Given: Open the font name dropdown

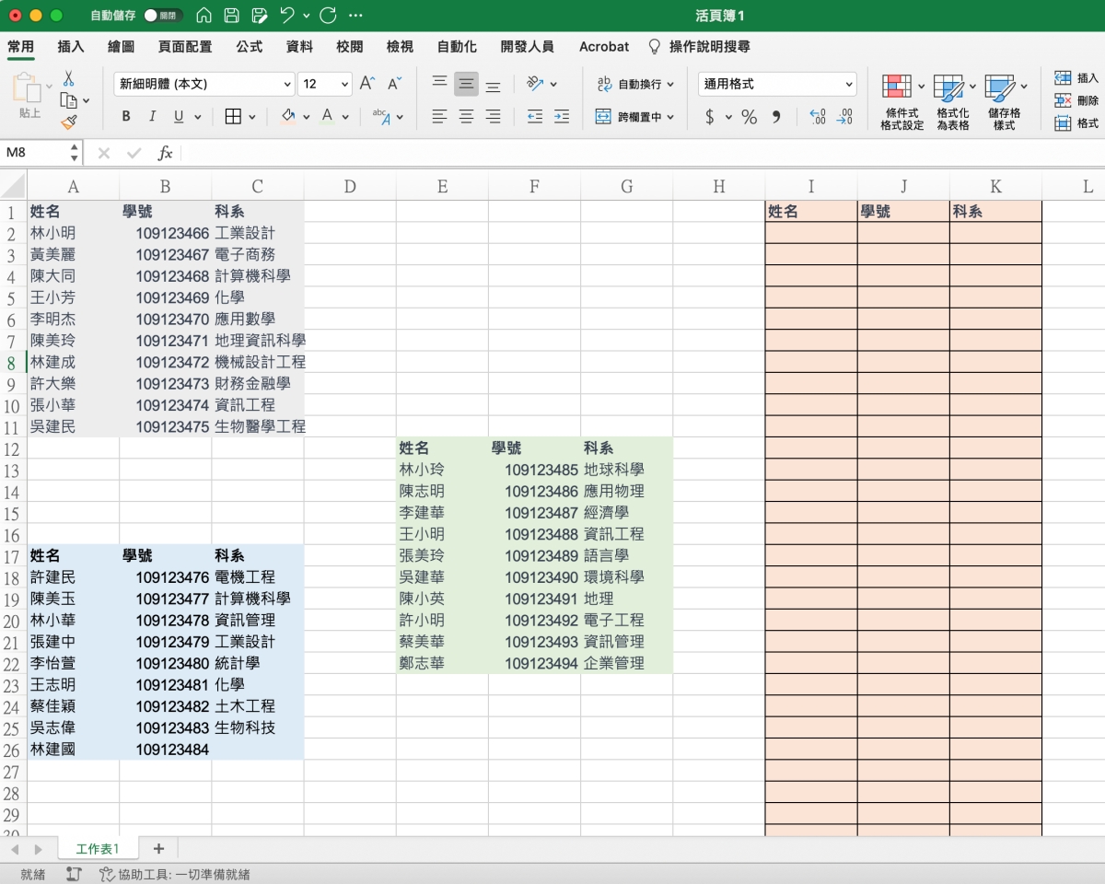Looking at the screenshot, I should pos(287,84).
